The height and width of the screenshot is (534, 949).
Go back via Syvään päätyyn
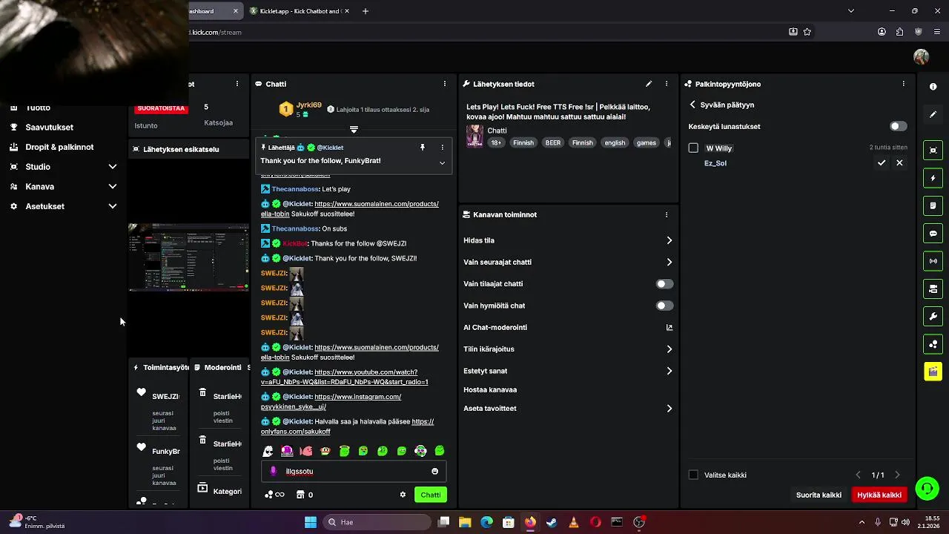[x=721, y=105]
